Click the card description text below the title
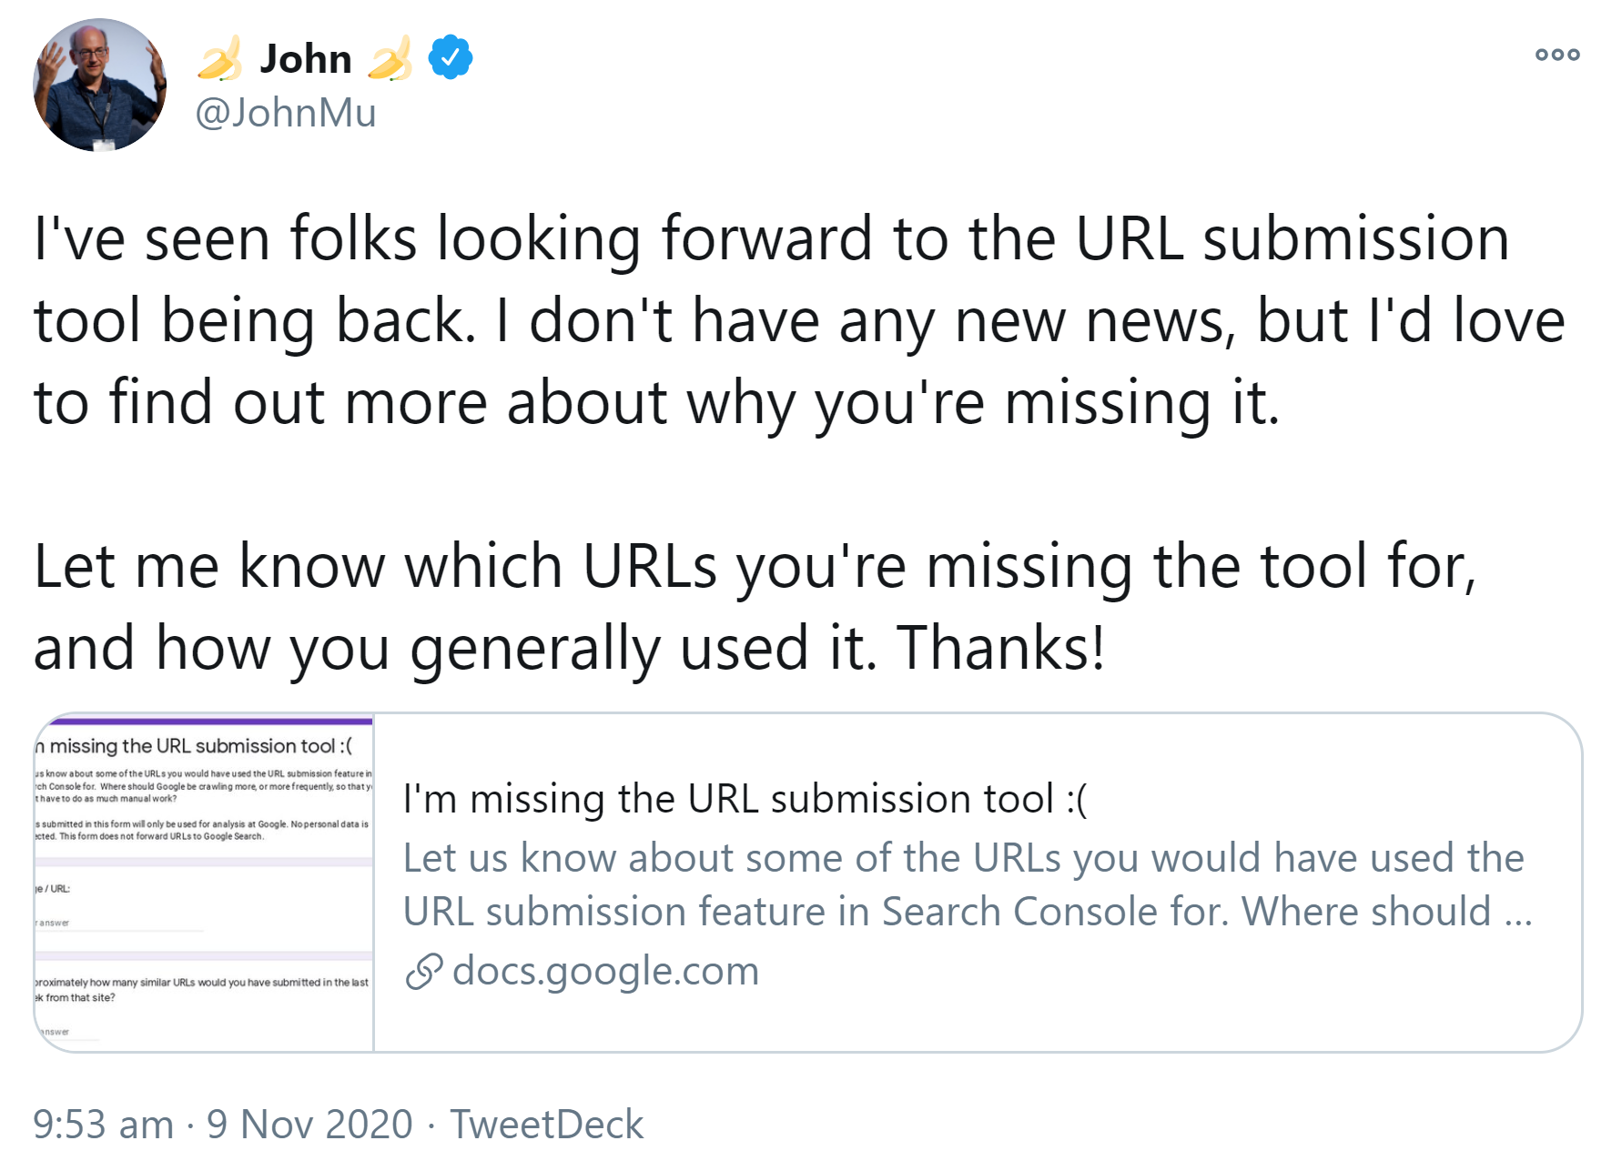The image size is (1622, 1171). pos(960,883)
